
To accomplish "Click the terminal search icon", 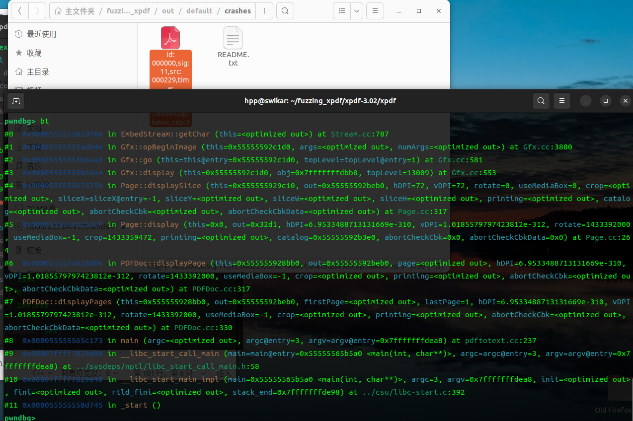I will pyautogui.click(x=541, y=101).
